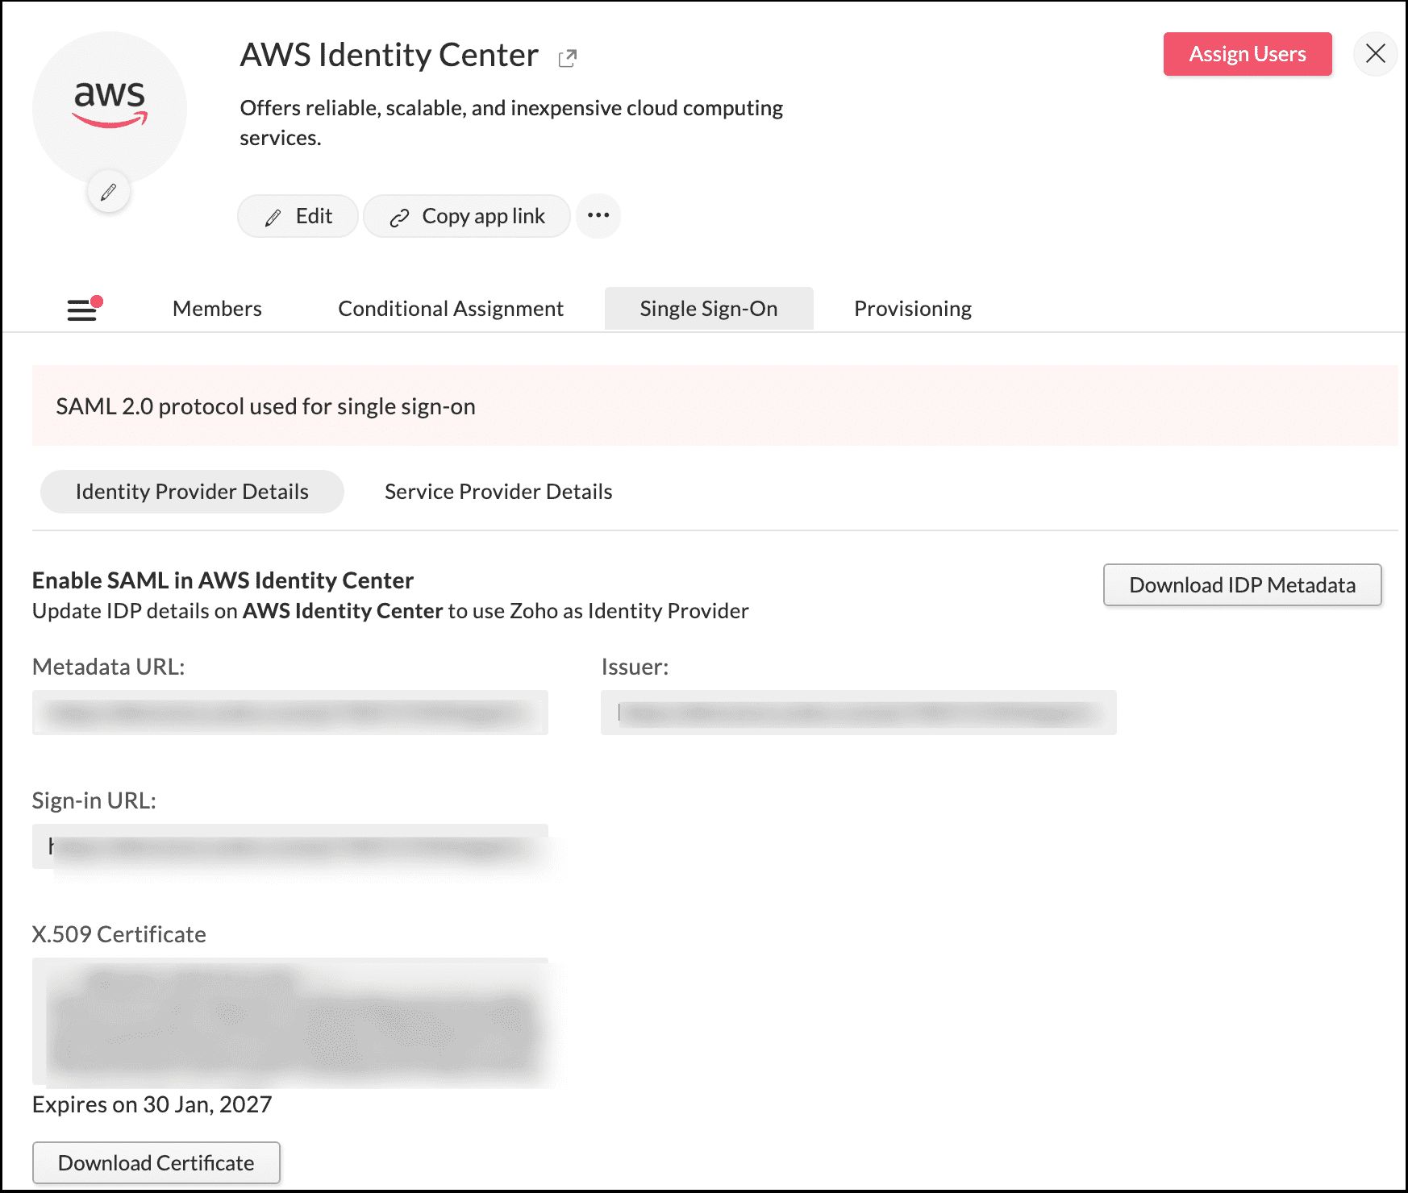Click 'Enable SAML in AWS Identity Center' heading
This screenshot has width=1408, height=1193.
click(223, 580)
